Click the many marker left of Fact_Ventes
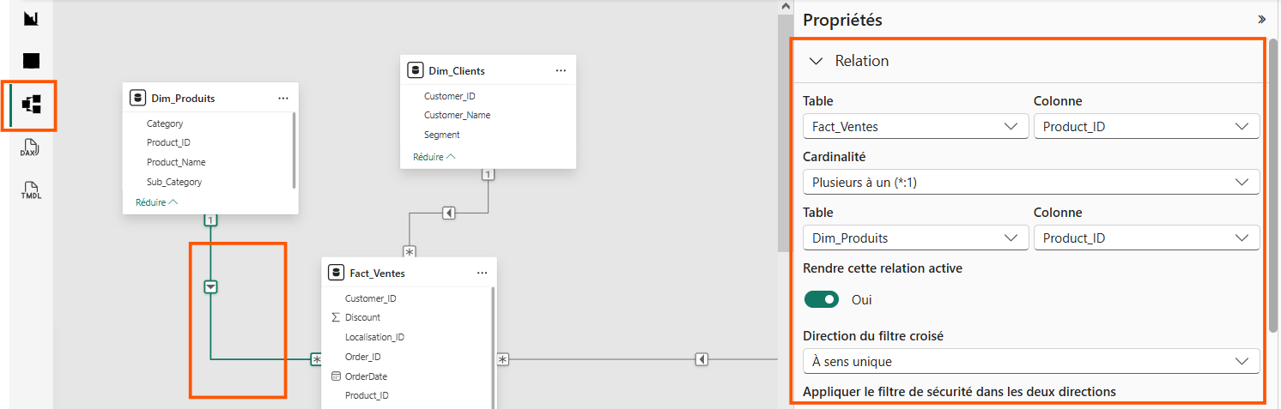Image resolution: width=1281 pixels, height=409 pixels. coord(315,359)
